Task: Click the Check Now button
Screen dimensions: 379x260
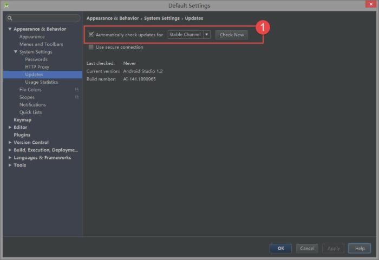Action: tap(232, 35)
